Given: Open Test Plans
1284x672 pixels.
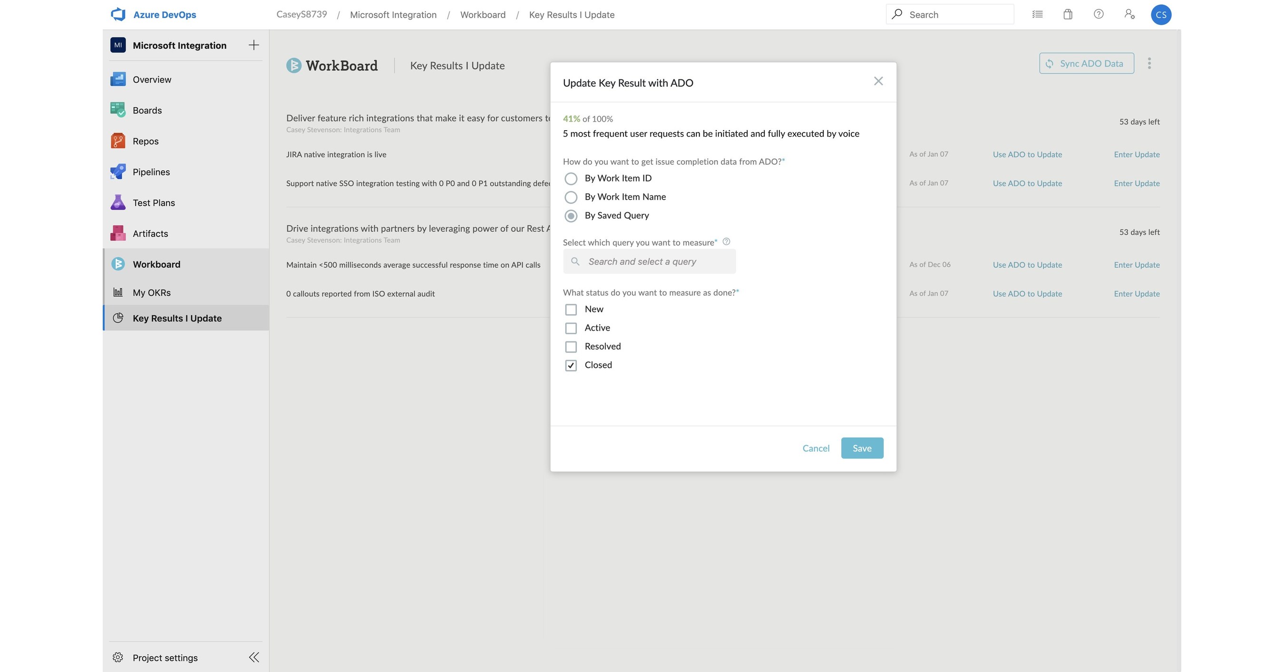Looking at the screenshot, I should coord(154,202).
